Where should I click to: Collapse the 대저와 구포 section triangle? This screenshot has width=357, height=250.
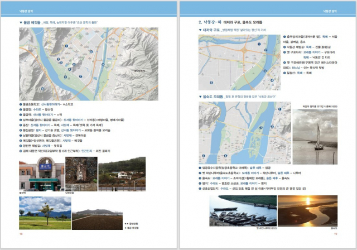(201, 30)
